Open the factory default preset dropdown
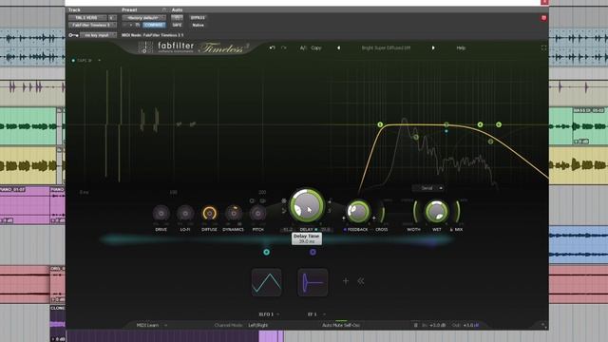The image size is (608, 342). pyautogui.click(x=143, y=17)
